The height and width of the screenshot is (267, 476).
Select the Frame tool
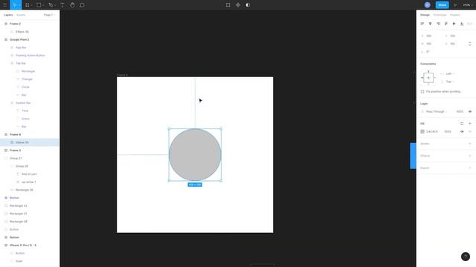coord(27,5)
